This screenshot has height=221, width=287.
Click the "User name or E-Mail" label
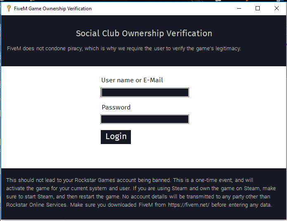coord(132,80)
